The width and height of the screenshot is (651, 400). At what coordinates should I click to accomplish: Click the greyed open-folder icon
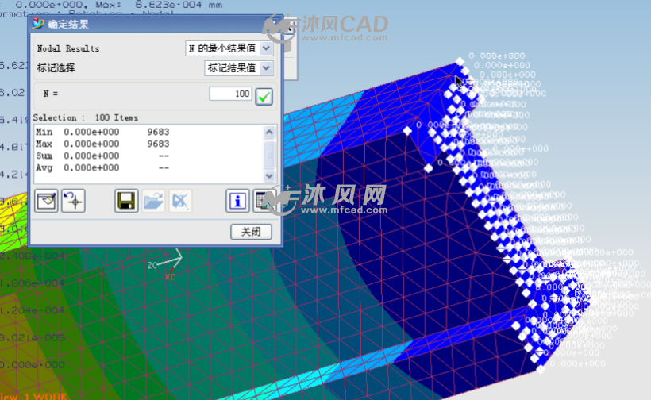click(153, 202)
